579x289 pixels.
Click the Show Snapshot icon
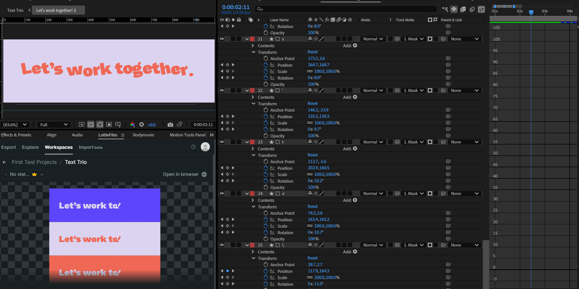pyautogui.click(x=179, y=124)
